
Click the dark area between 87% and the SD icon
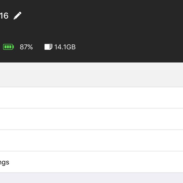pos(39,47)
